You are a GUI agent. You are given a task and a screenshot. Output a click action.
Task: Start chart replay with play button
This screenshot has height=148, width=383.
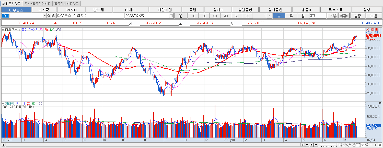(303, 145)
